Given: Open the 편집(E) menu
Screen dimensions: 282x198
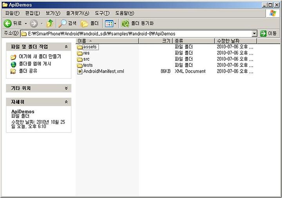Looking at the screenshot, I should pos(33,13).
